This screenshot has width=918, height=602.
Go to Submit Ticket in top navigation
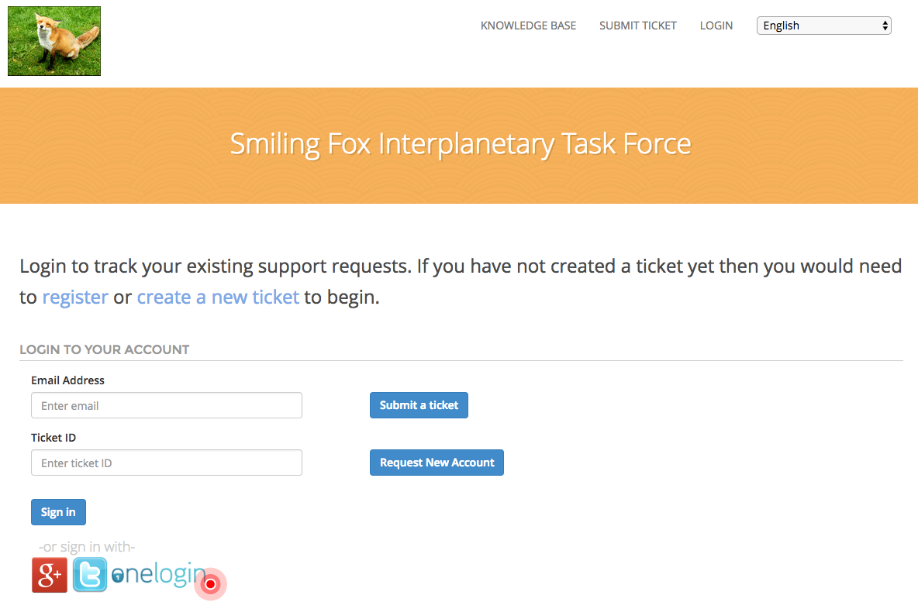click(637, 26)
